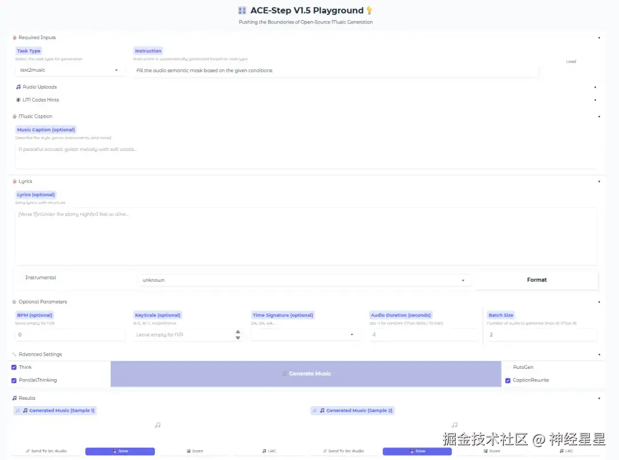Screen dimensions: 619x460
Task: Click the Audio Duration input field
Action: 424,335
